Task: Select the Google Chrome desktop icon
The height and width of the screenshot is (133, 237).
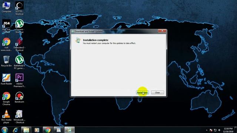Action: click(6, 99)
